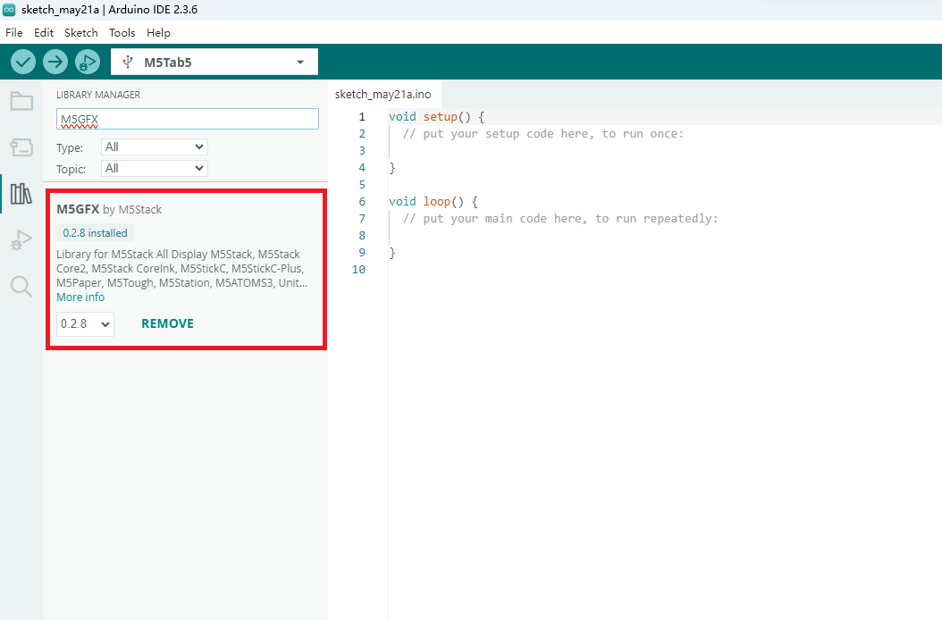Open the M5Tab5 board selector dropdown
942x620 pixels.
214,62
